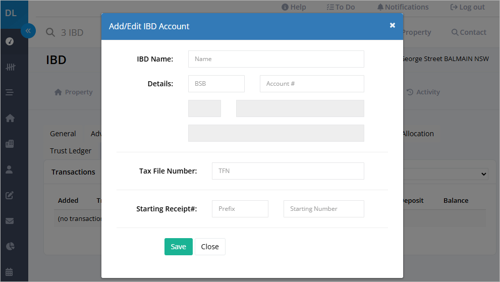Save the IBD account
500x282 pixels.
click(179, 247)
